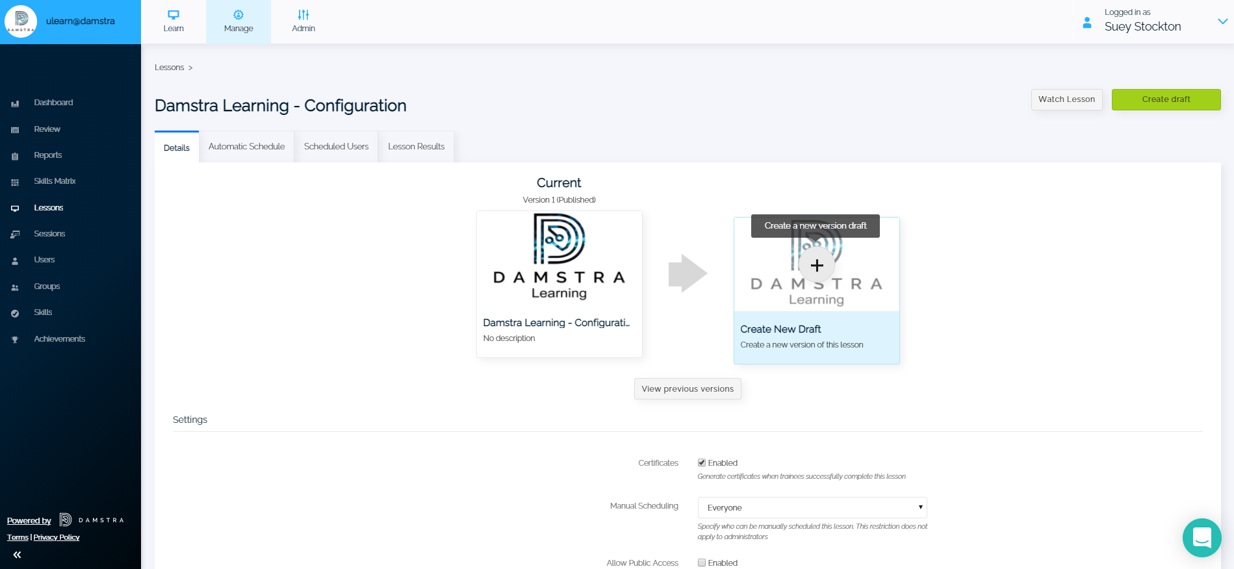Click the Manage gear icon in top bar
This screenshot has height=569, width=1234.
coord(238,15)
